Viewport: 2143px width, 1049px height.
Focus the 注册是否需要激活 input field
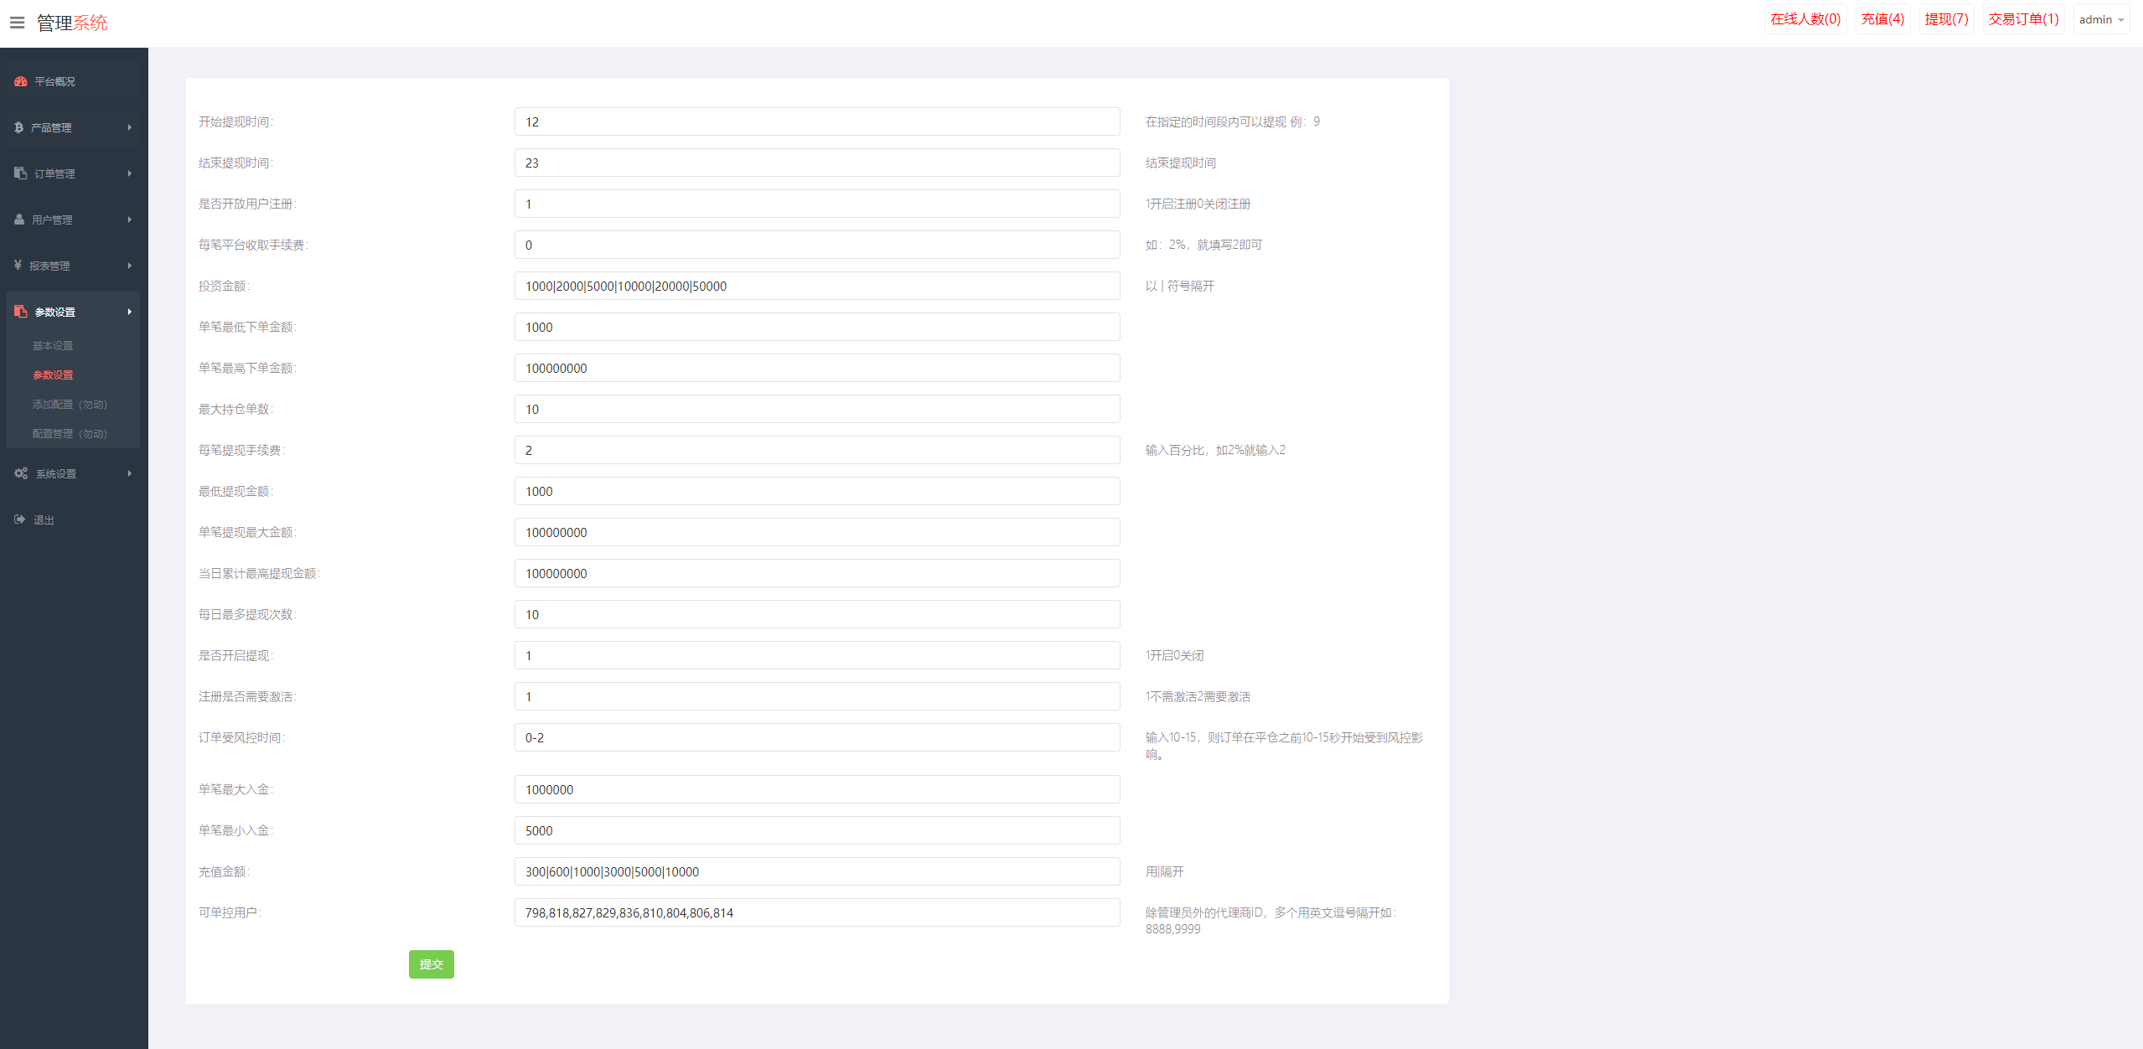pyautogui.click(x=817, y=696)
